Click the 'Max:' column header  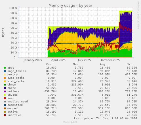[130, 64]
